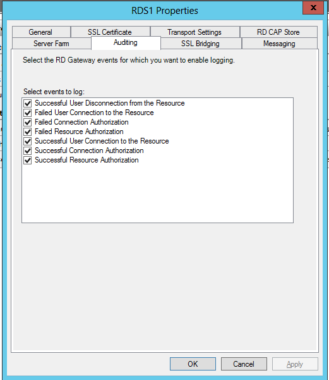
Task: Confirm settings with the OK button
Action: coord(193,364)
